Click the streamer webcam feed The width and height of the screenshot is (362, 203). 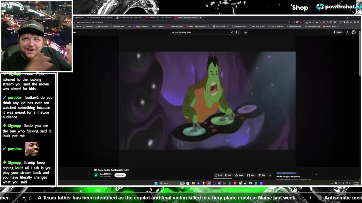pyautogui.click(x=36, y=36)
